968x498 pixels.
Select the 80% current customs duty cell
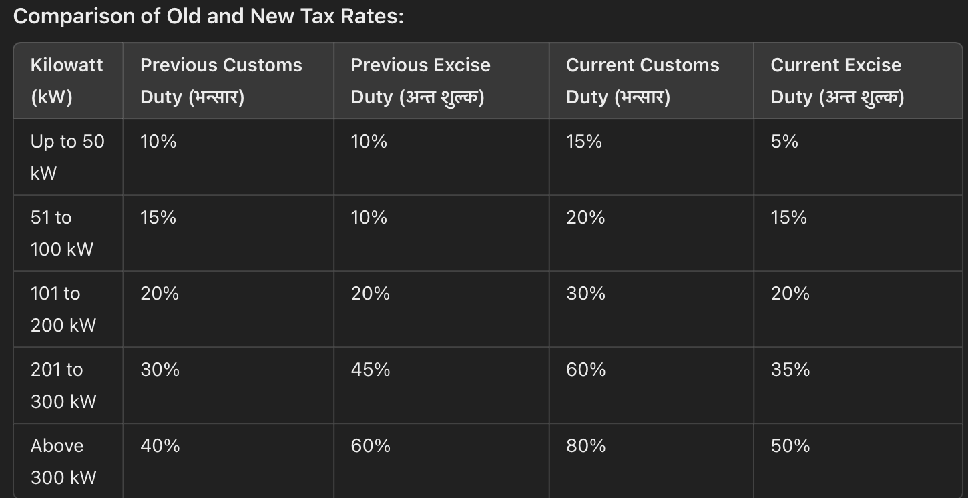(586, 446)
